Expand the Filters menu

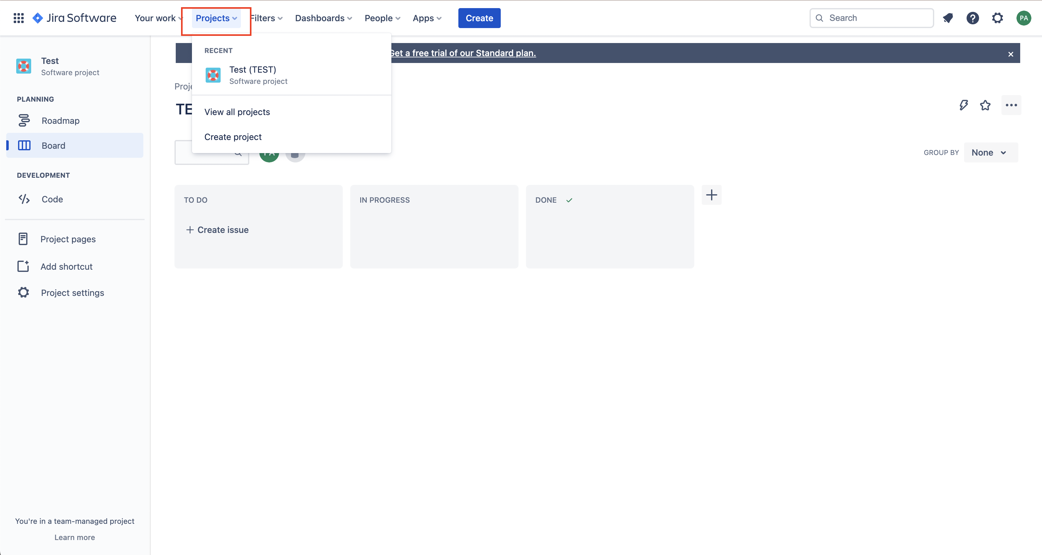266,18
